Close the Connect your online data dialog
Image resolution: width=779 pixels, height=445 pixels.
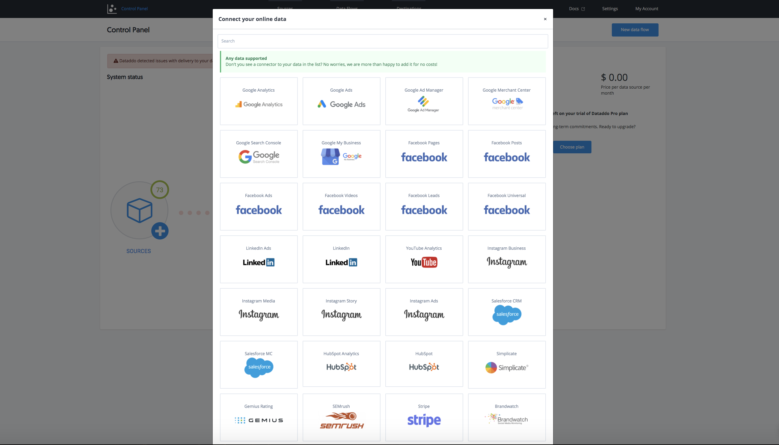click(x=545, y=19)
